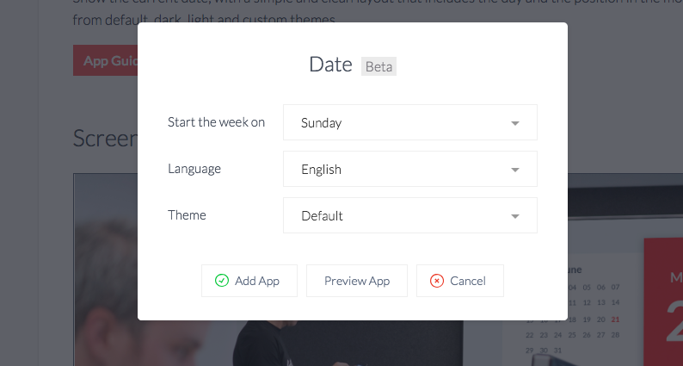Click the Theme label text

click(x=187, y=215)
